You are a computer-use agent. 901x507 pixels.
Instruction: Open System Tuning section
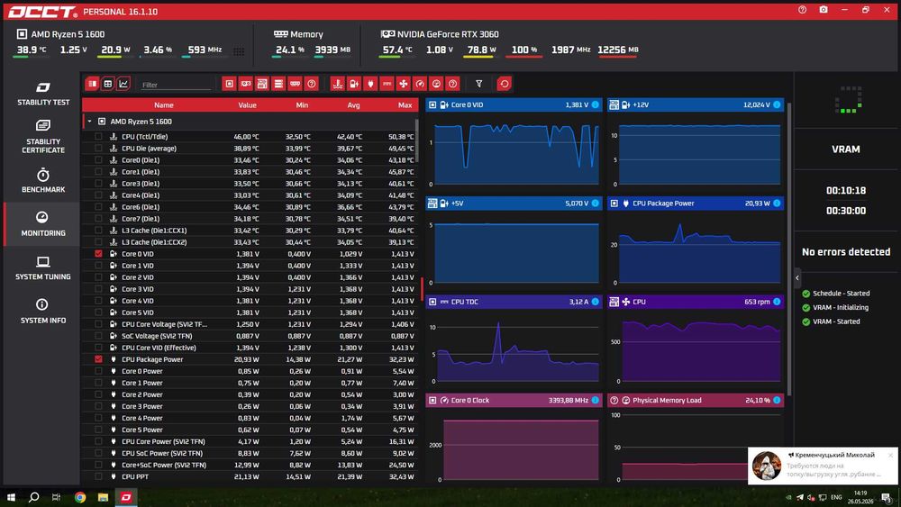coord(43,268)
